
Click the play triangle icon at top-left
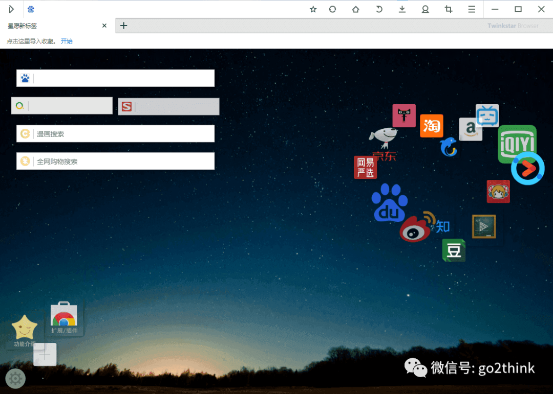pyautogui.click(x=11, y=9)
